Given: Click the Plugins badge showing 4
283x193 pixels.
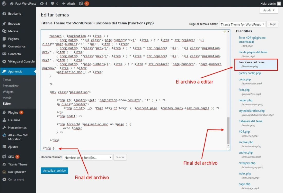Looking at the screenshot, I should pos(21,113).
